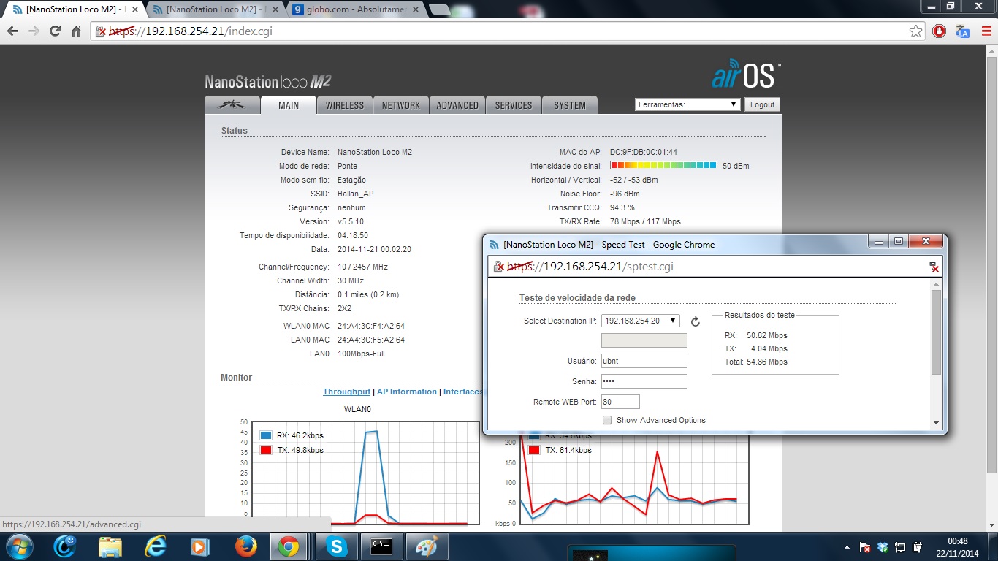Open the Throughput monitor link

click(x=346, y=392)
